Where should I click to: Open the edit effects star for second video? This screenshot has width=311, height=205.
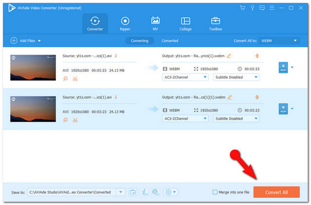click(65, 120)
